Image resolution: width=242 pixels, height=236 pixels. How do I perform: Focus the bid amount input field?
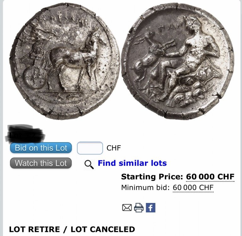point(90,148)
